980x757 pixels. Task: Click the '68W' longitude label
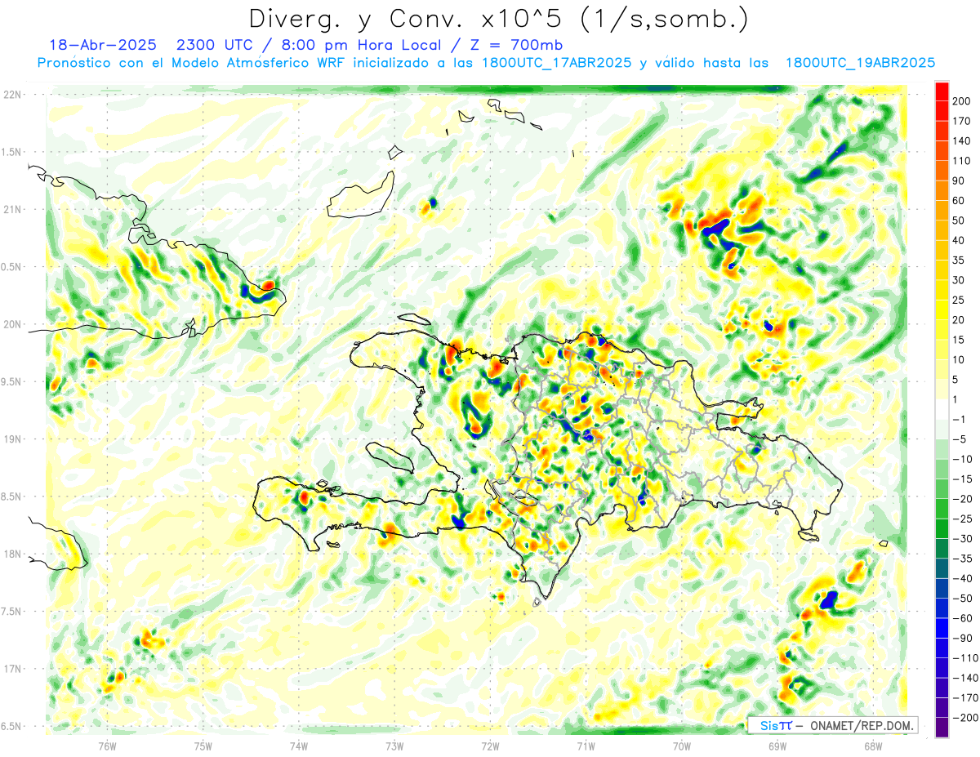873,746
